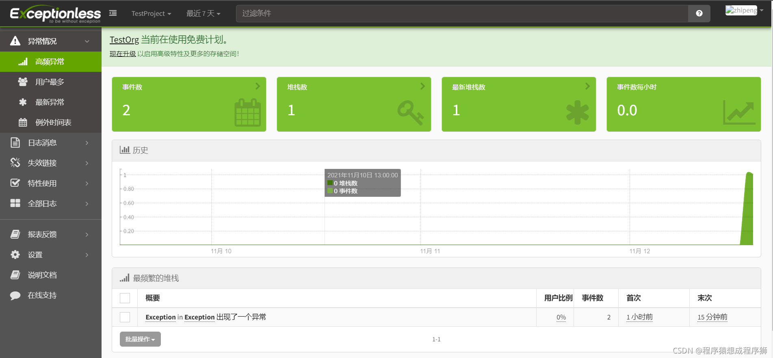Tick the checkbox for the Exception row
This screenshot has width=773, height=358.
(125, 317)
